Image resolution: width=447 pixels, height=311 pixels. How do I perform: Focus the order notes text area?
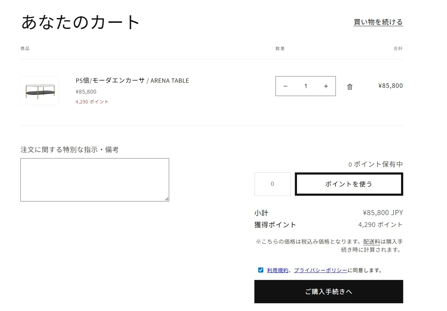click(95, 179)
